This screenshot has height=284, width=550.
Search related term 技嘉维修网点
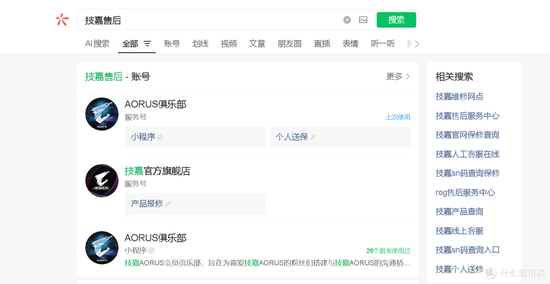(459, 97)
